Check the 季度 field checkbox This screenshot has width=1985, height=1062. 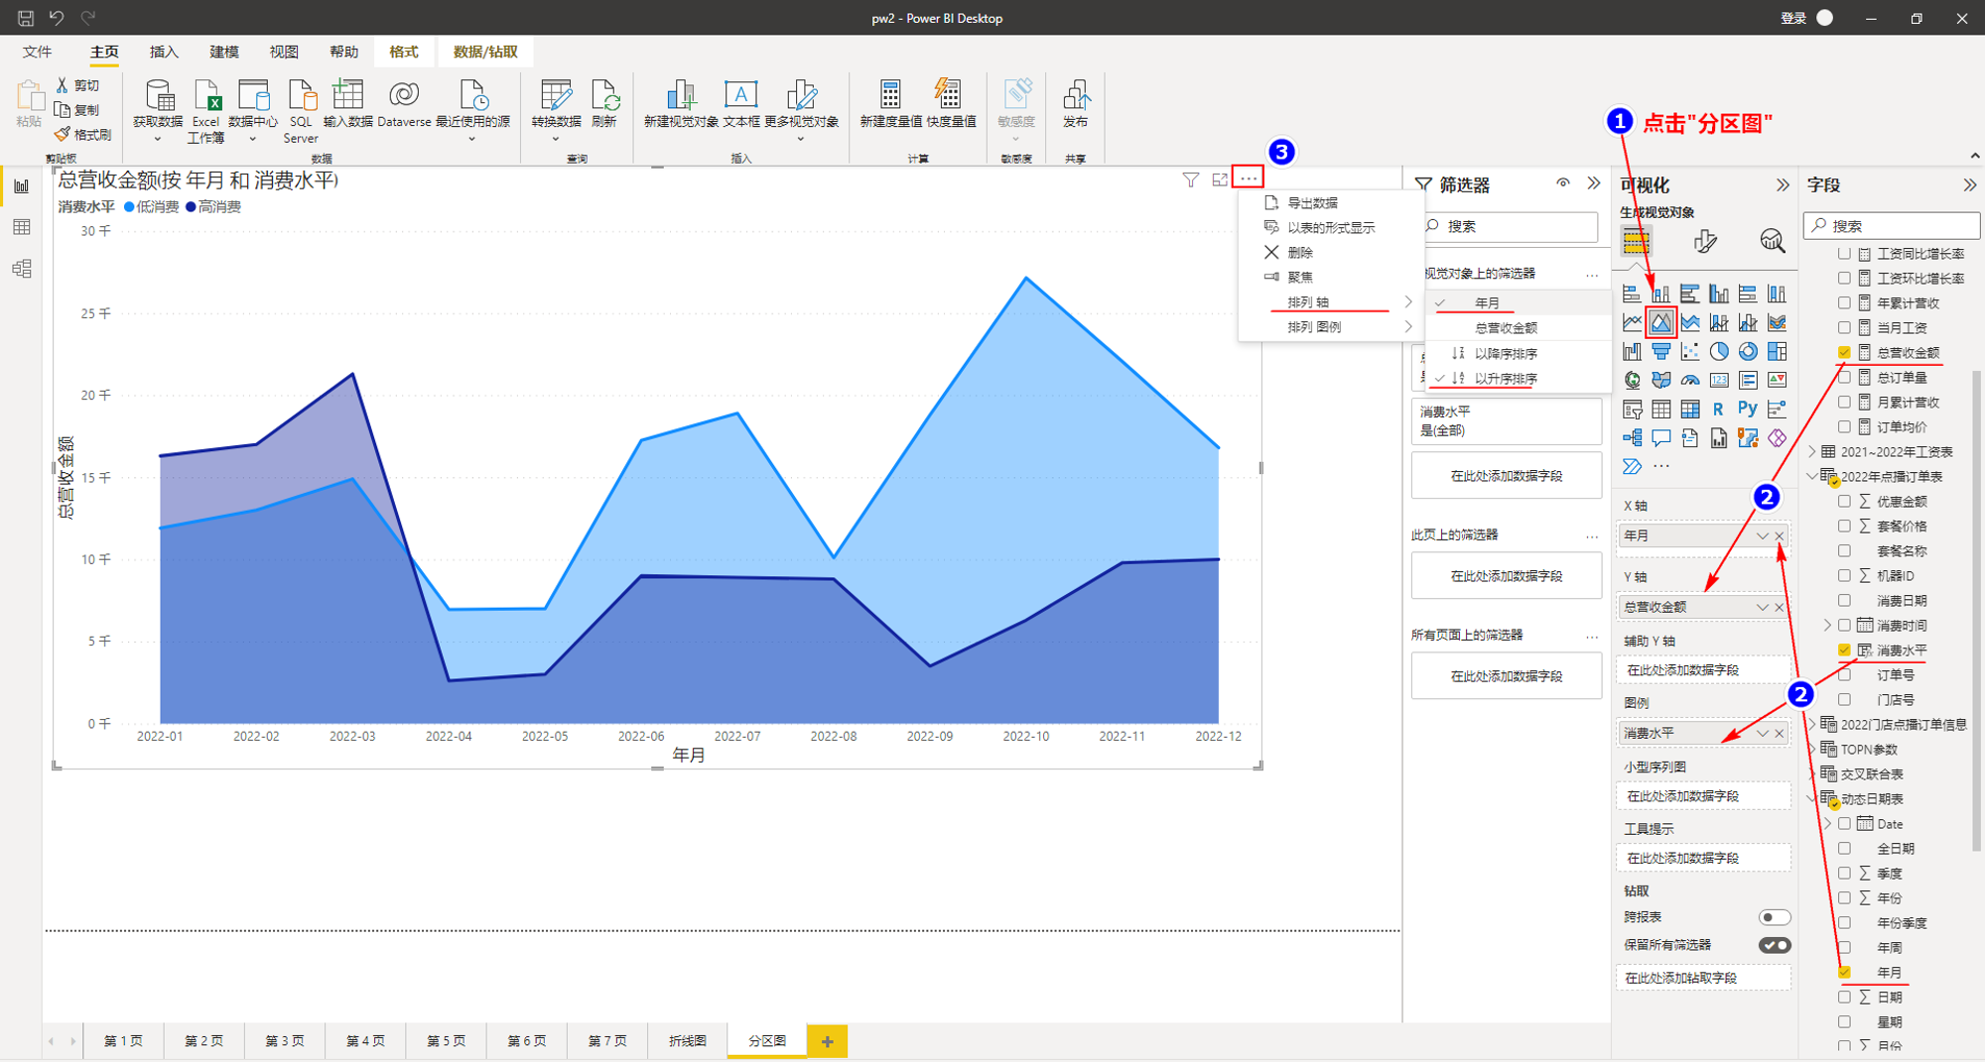[1844, 873]
